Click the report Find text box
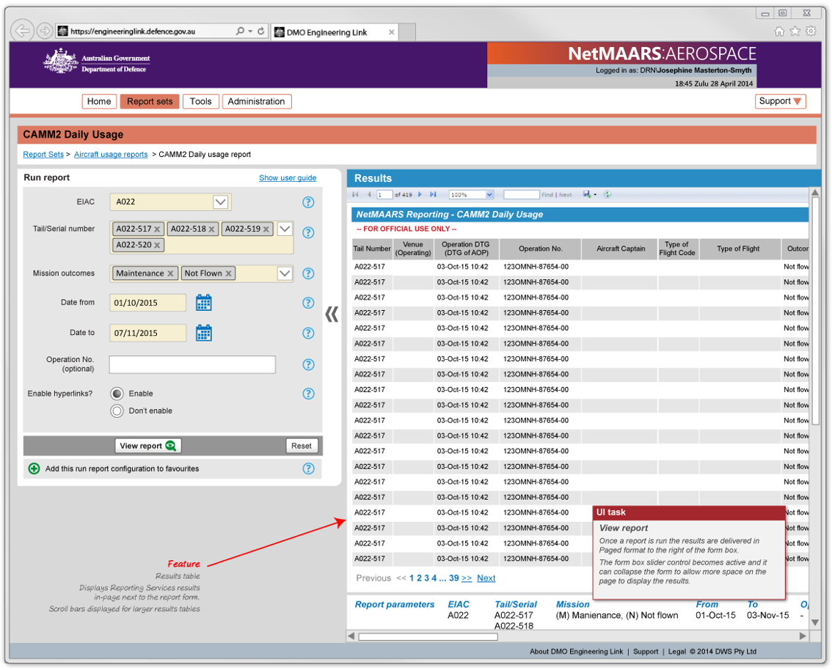Image resolution: width=832 pixels, height=670 pixels. [x=521, y=194]
